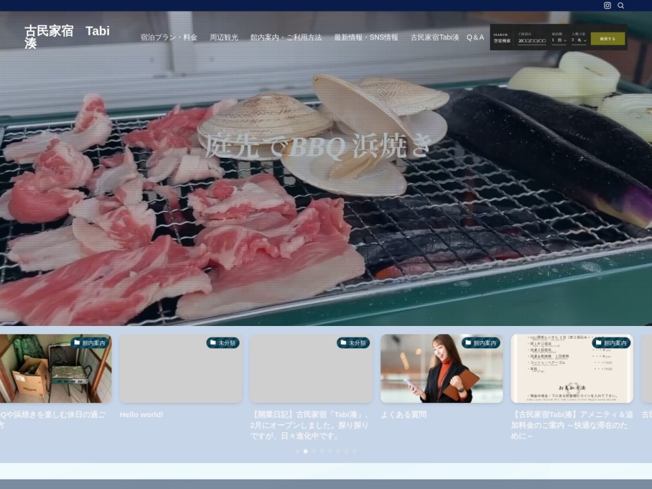The image size is (652, 489).
Task: Expand the 宿泊数 nights dropdown
Action: click(558, 40)
